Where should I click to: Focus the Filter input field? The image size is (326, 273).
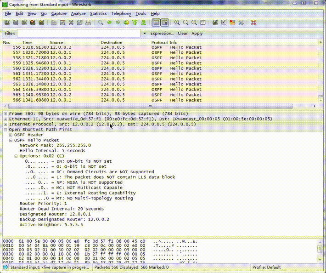click(79, 33)
